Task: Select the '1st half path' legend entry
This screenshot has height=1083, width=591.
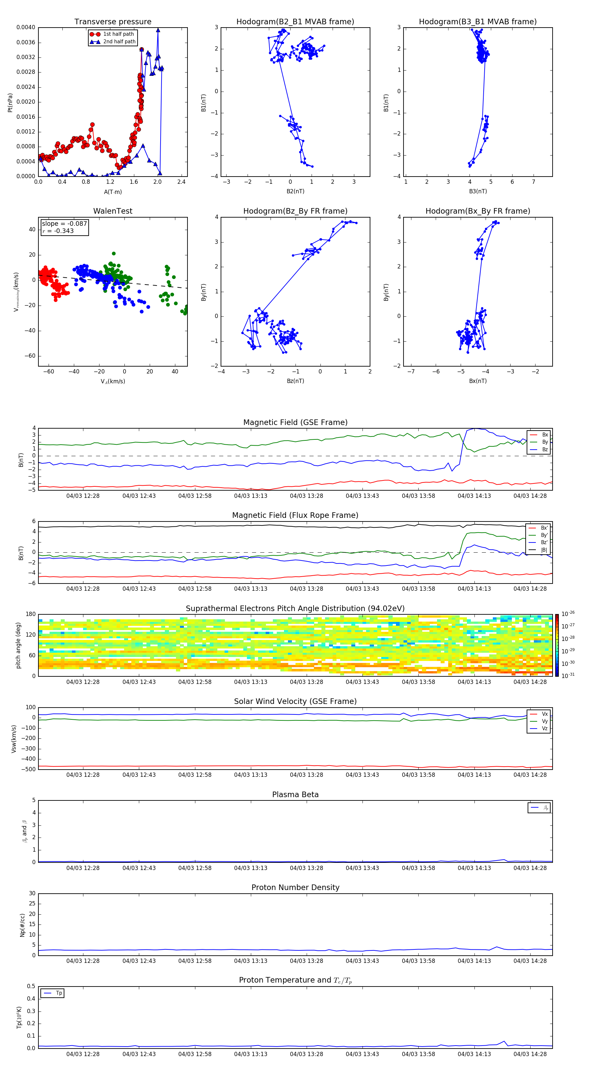Action: pyautogui.click(x=112, y=34)
